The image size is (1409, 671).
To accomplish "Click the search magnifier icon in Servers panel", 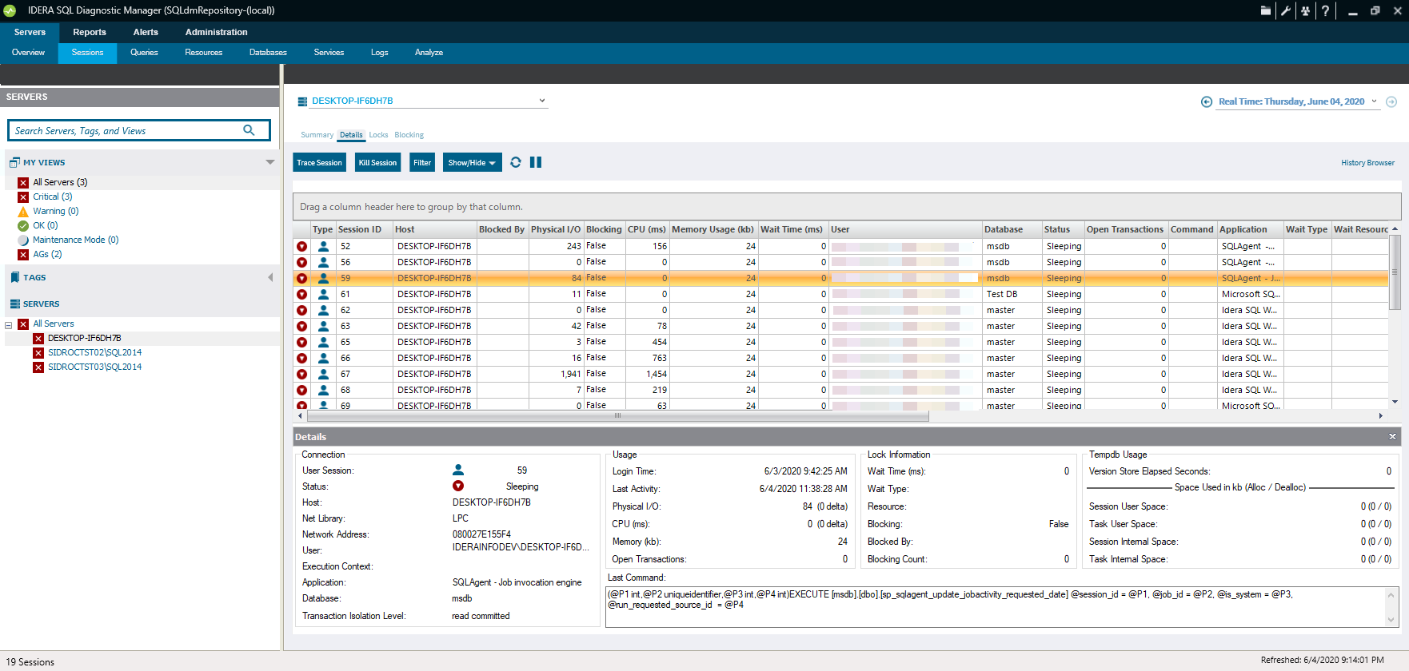I will [x=249, y=130].
